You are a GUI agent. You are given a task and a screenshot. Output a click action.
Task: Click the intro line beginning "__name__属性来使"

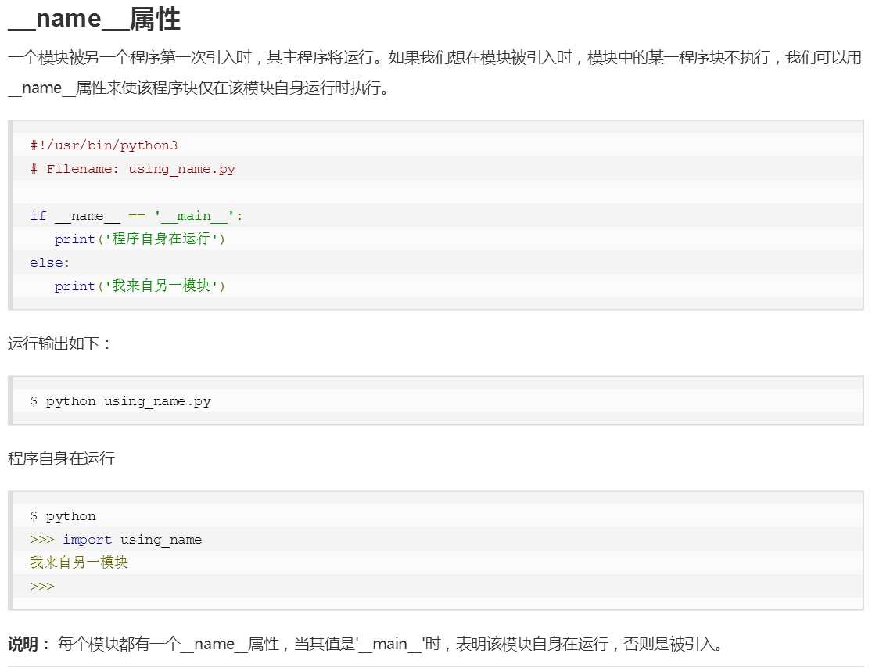click(198, 88)
